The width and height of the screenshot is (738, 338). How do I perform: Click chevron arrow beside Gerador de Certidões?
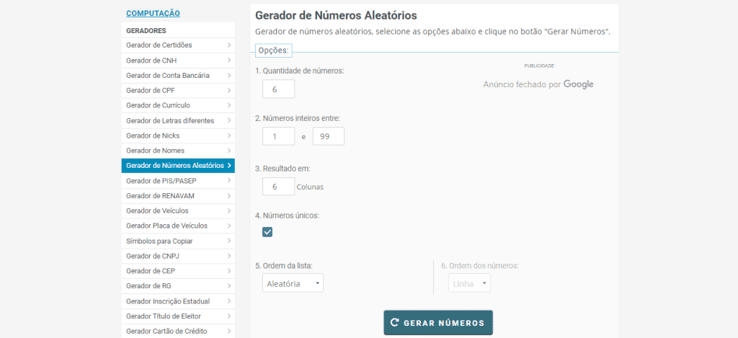(x=228, y=45)
